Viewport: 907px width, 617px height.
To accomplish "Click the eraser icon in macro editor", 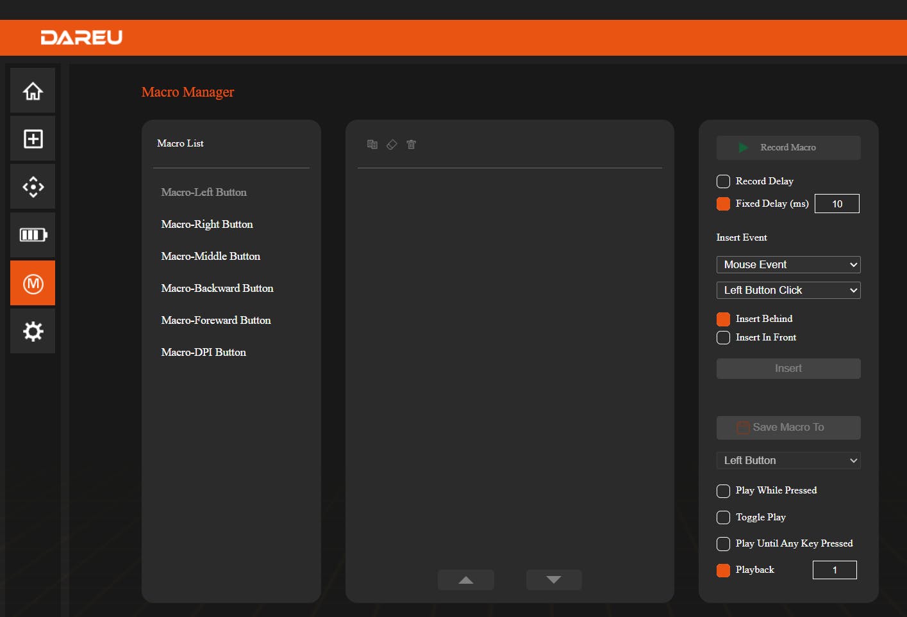I will tap(392, 145).
